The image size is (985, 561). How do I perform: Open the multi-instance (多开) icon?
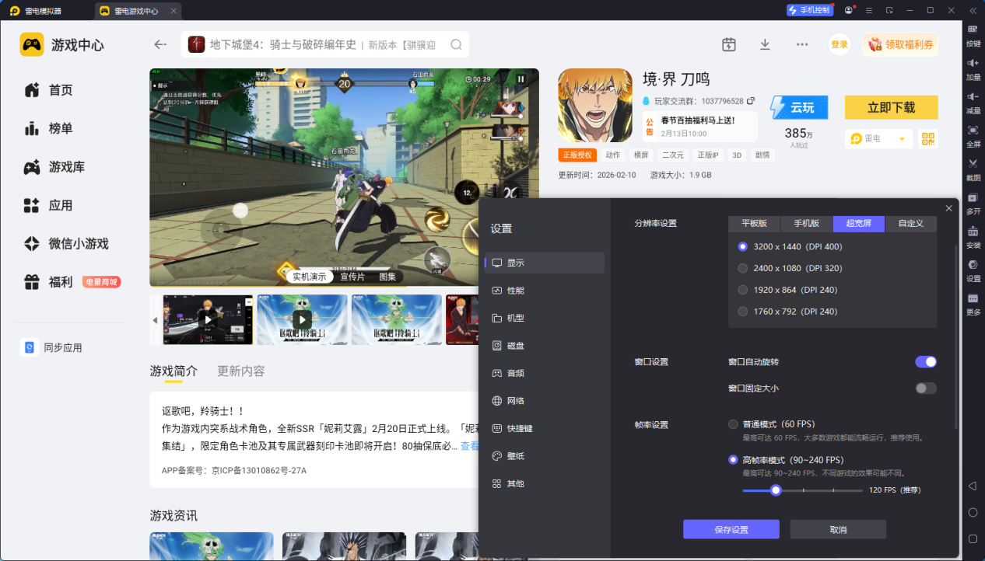coord(973,201)
